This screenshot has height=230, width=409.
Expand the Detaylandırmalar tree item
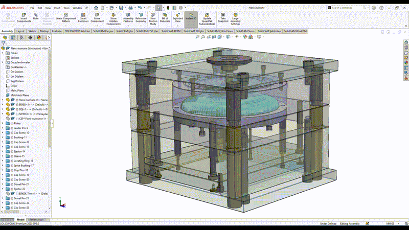click(3, 62)
